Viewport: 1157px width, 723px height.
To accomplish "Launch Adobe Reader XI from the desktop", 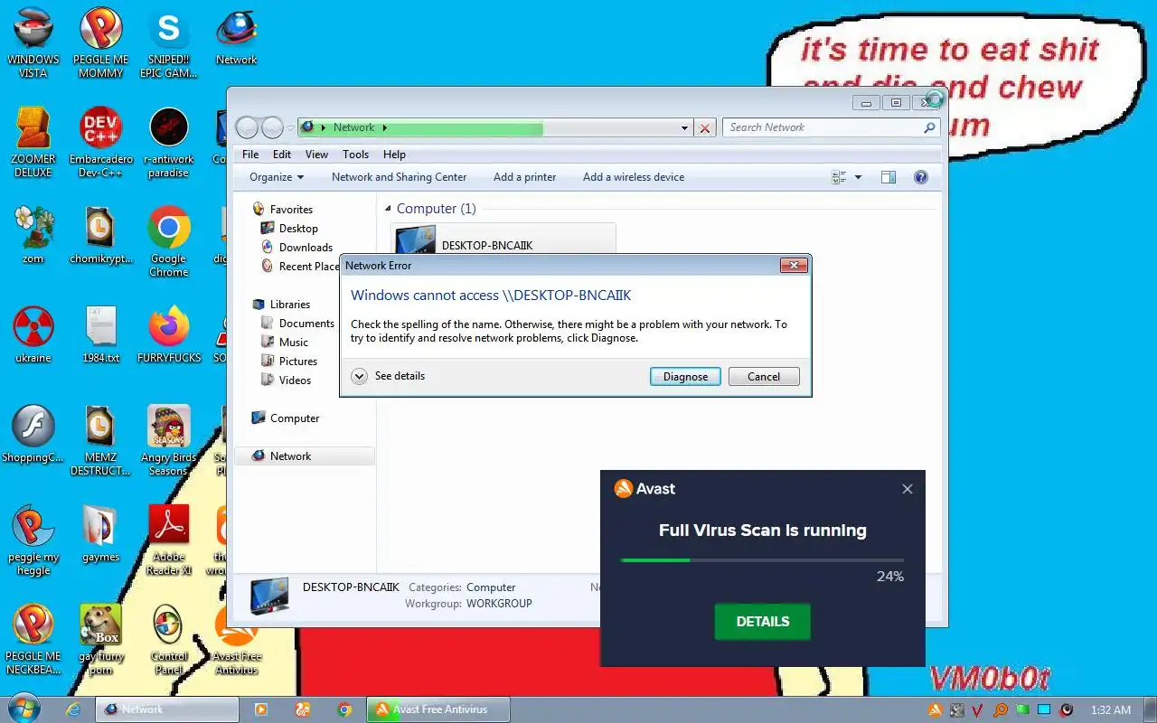I will coord(169,540).
